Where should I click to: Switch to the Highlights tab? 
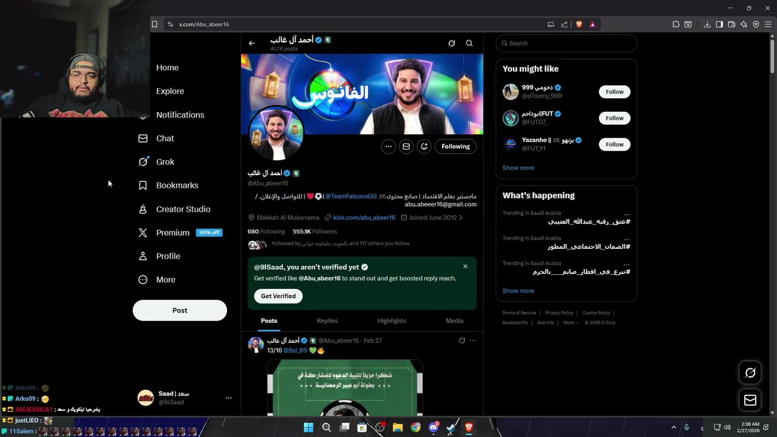pyautogui.click(x=392, y=320)
